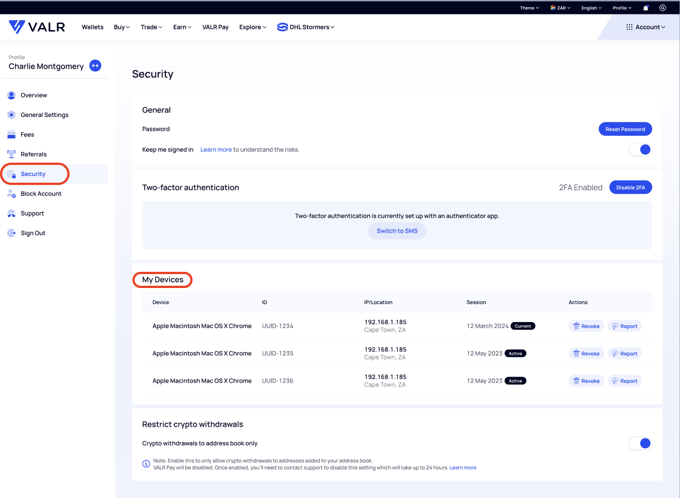Click the info icon beside withdrawal note
Image resolution: width=680 pixels, height=498 pixels.
146,463
